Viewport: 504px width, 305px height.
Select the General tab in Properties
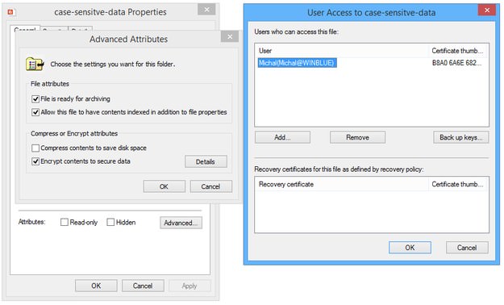(x=25, y=29)
